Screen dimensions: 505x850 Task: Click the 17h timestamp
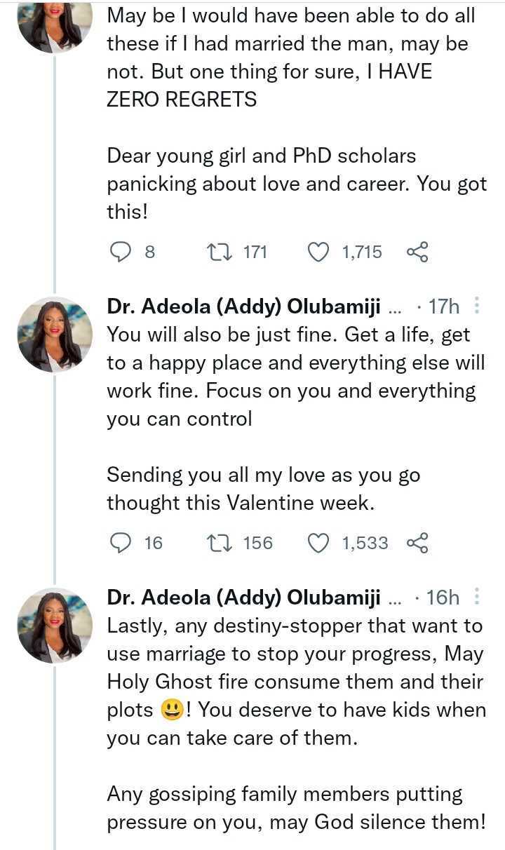click(443, 306)
